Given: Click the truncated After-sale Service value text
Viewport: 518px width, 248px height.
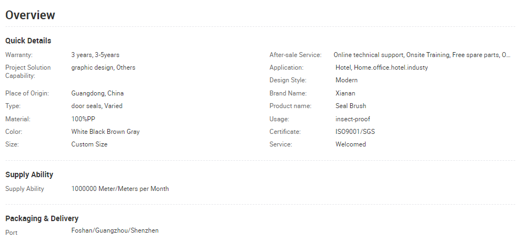Looking at the screenshot, I should (x=422, y=55).
